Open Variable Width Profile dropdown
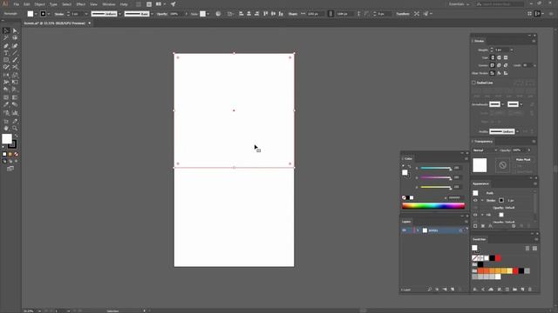This screenshot has height=313, width=558. (x=120, y=14)
